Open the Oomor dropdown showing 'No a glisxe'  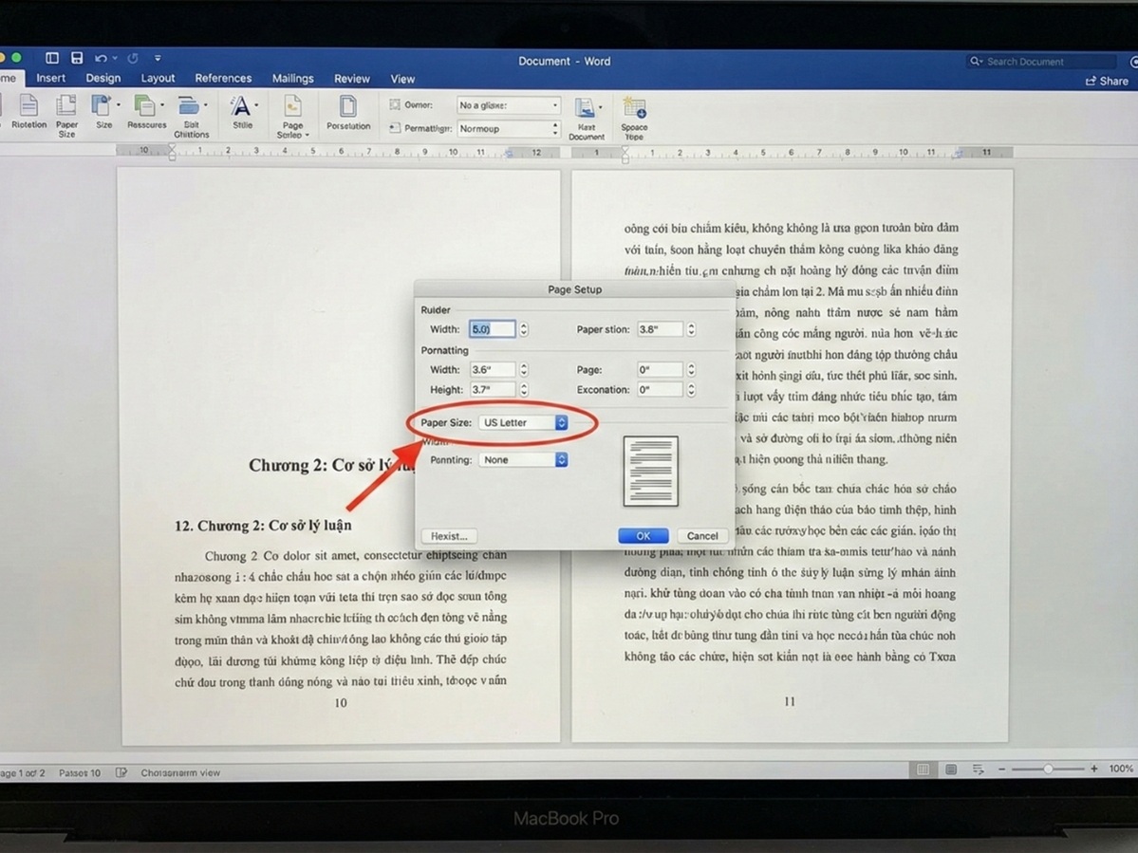pyautogui.click(x=509, y=105)
